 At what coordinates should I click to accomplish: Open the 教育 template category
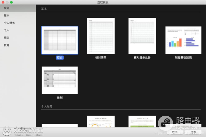(x=18, y=45)
